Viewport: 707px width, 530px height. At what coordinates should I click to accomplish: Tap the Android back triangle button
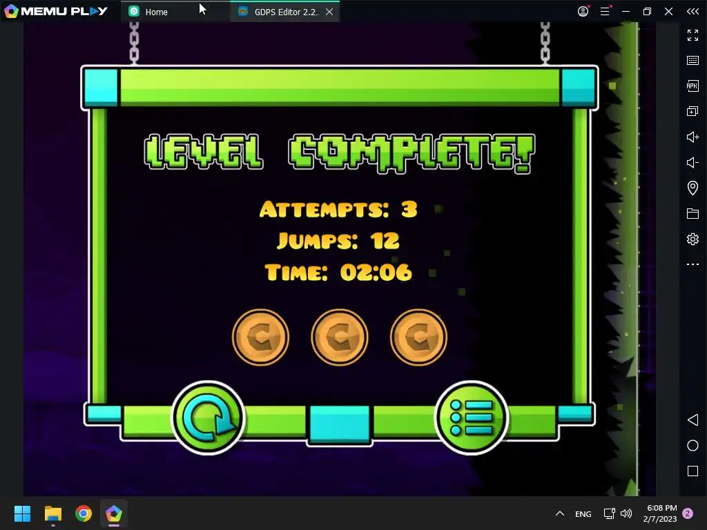[x=693, y=420]
